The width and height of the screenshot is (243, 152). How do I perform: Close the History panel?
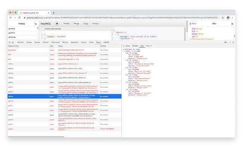point(36,24)
